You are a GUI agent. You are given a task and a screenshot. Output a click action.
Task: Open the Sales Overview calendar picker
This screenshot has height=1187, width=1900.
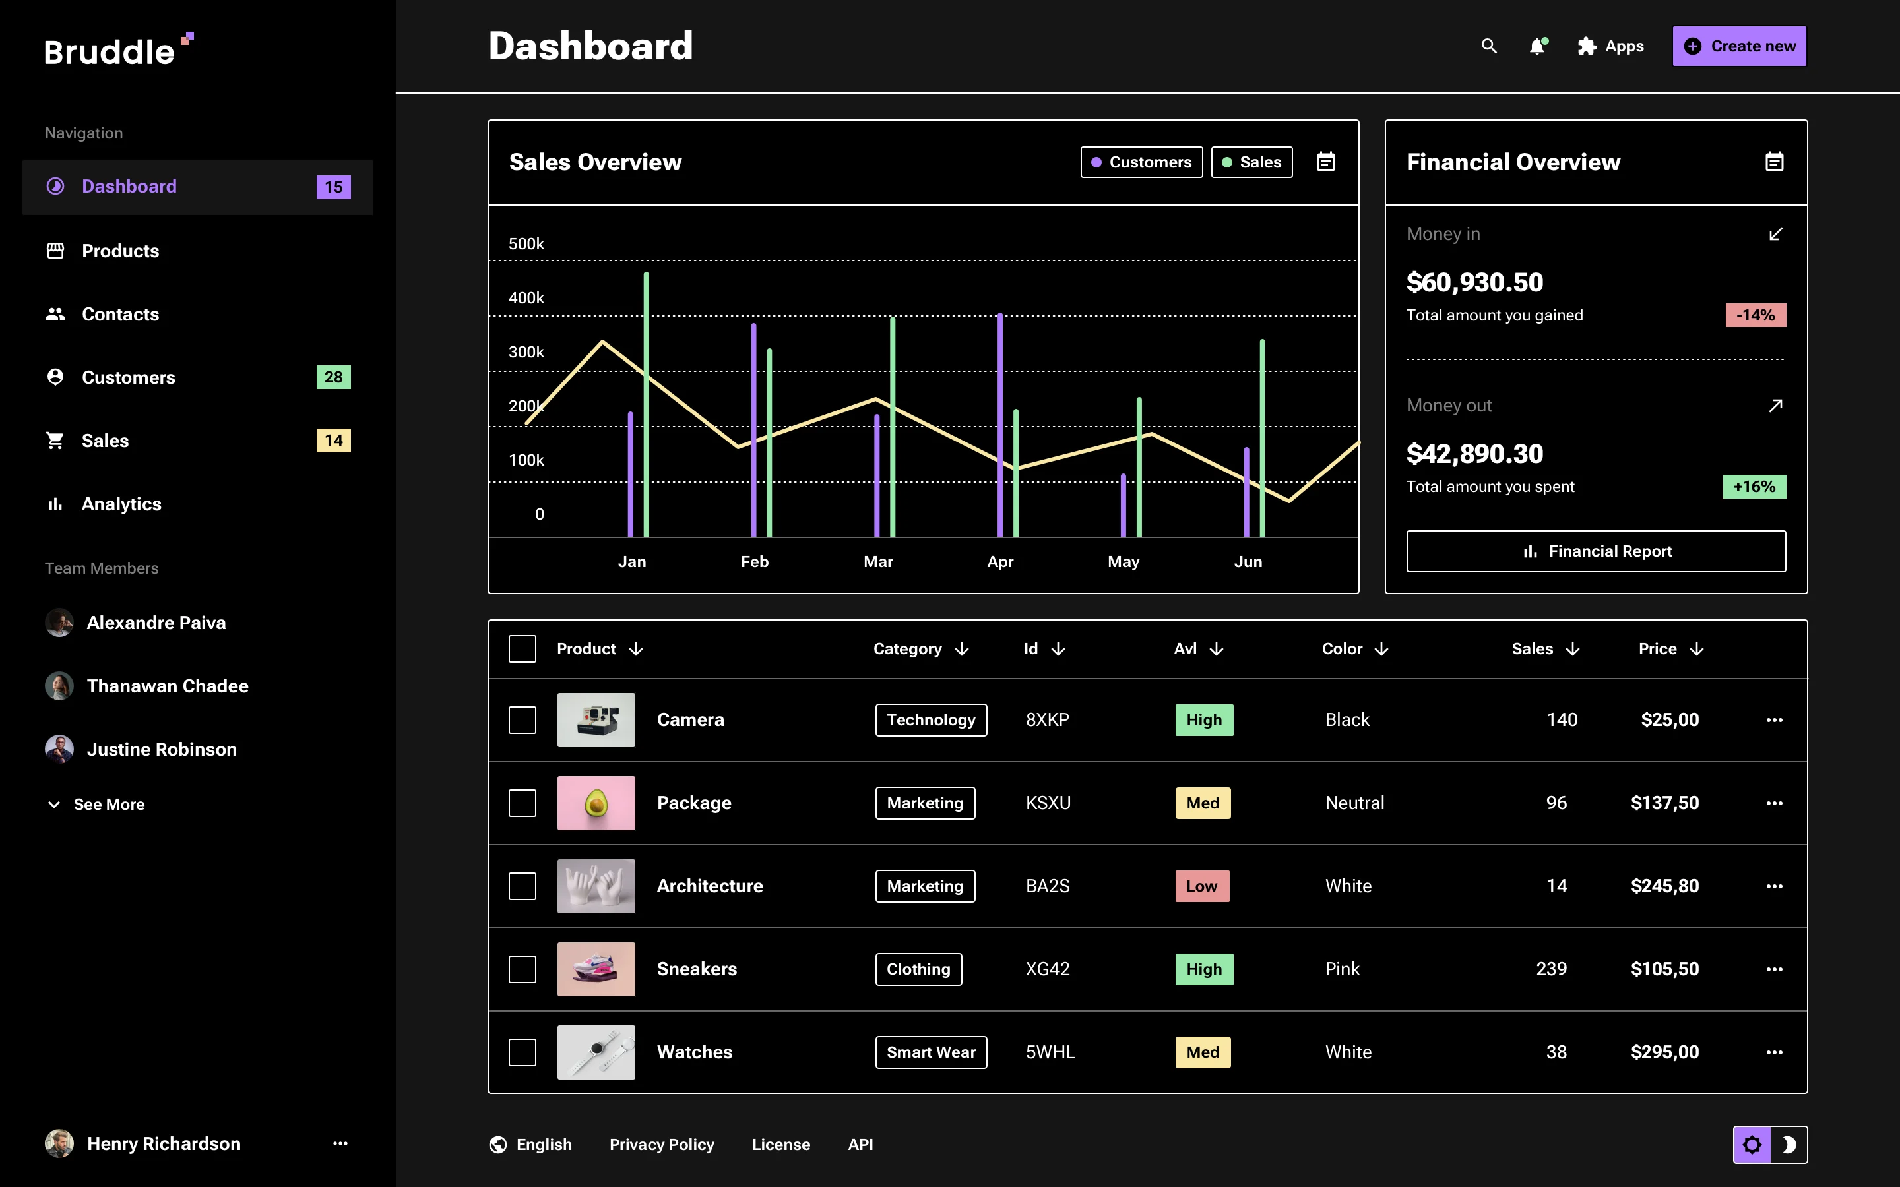tap(1325, 162)
